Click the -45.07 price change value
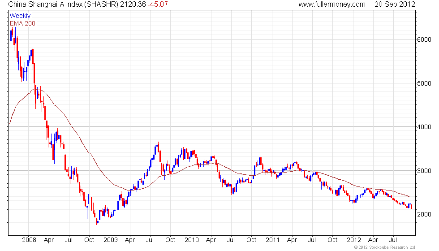The height and width of the screenshot is (251, 439). (158, 4)
